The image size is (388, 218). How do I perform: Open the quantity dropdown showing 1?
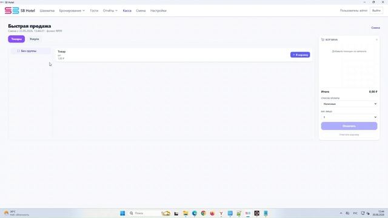tap(349, 117)
